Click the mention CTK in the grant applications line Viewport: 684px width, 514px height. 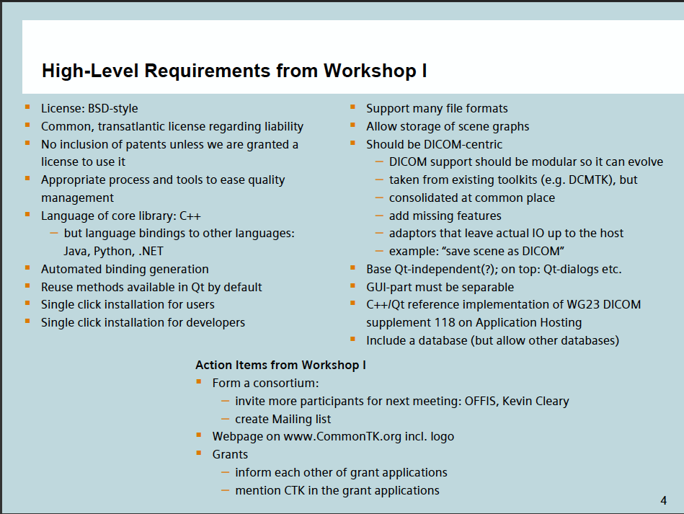pyautogui.click(x=337, y=490)
